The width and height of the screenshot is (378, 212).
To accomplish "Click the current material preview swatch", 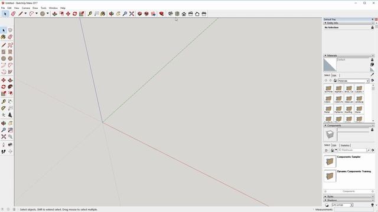I will click(x=330, y=65).
